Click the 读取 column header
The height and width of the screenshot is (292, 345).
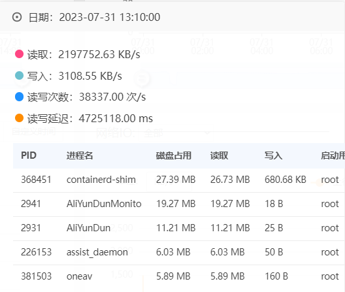coord(219,155)
